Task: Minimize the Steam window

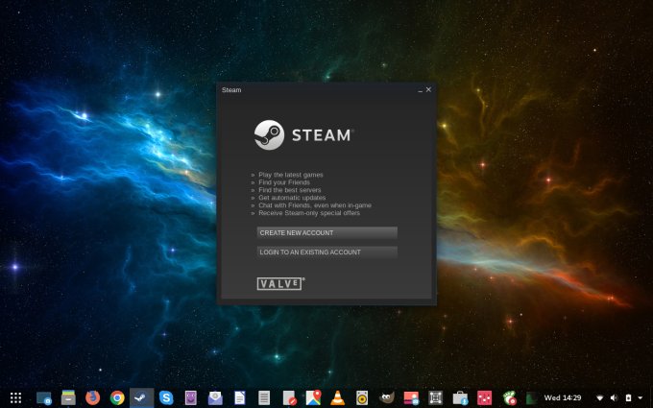Action: pyautogui.click(x=420, y=90)
